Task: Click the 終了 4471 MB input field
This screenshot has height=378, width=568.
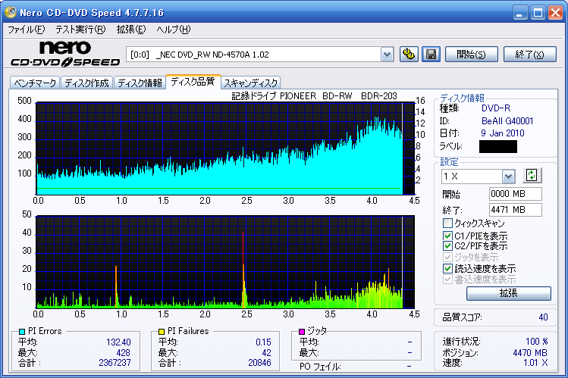Action: 516,210
